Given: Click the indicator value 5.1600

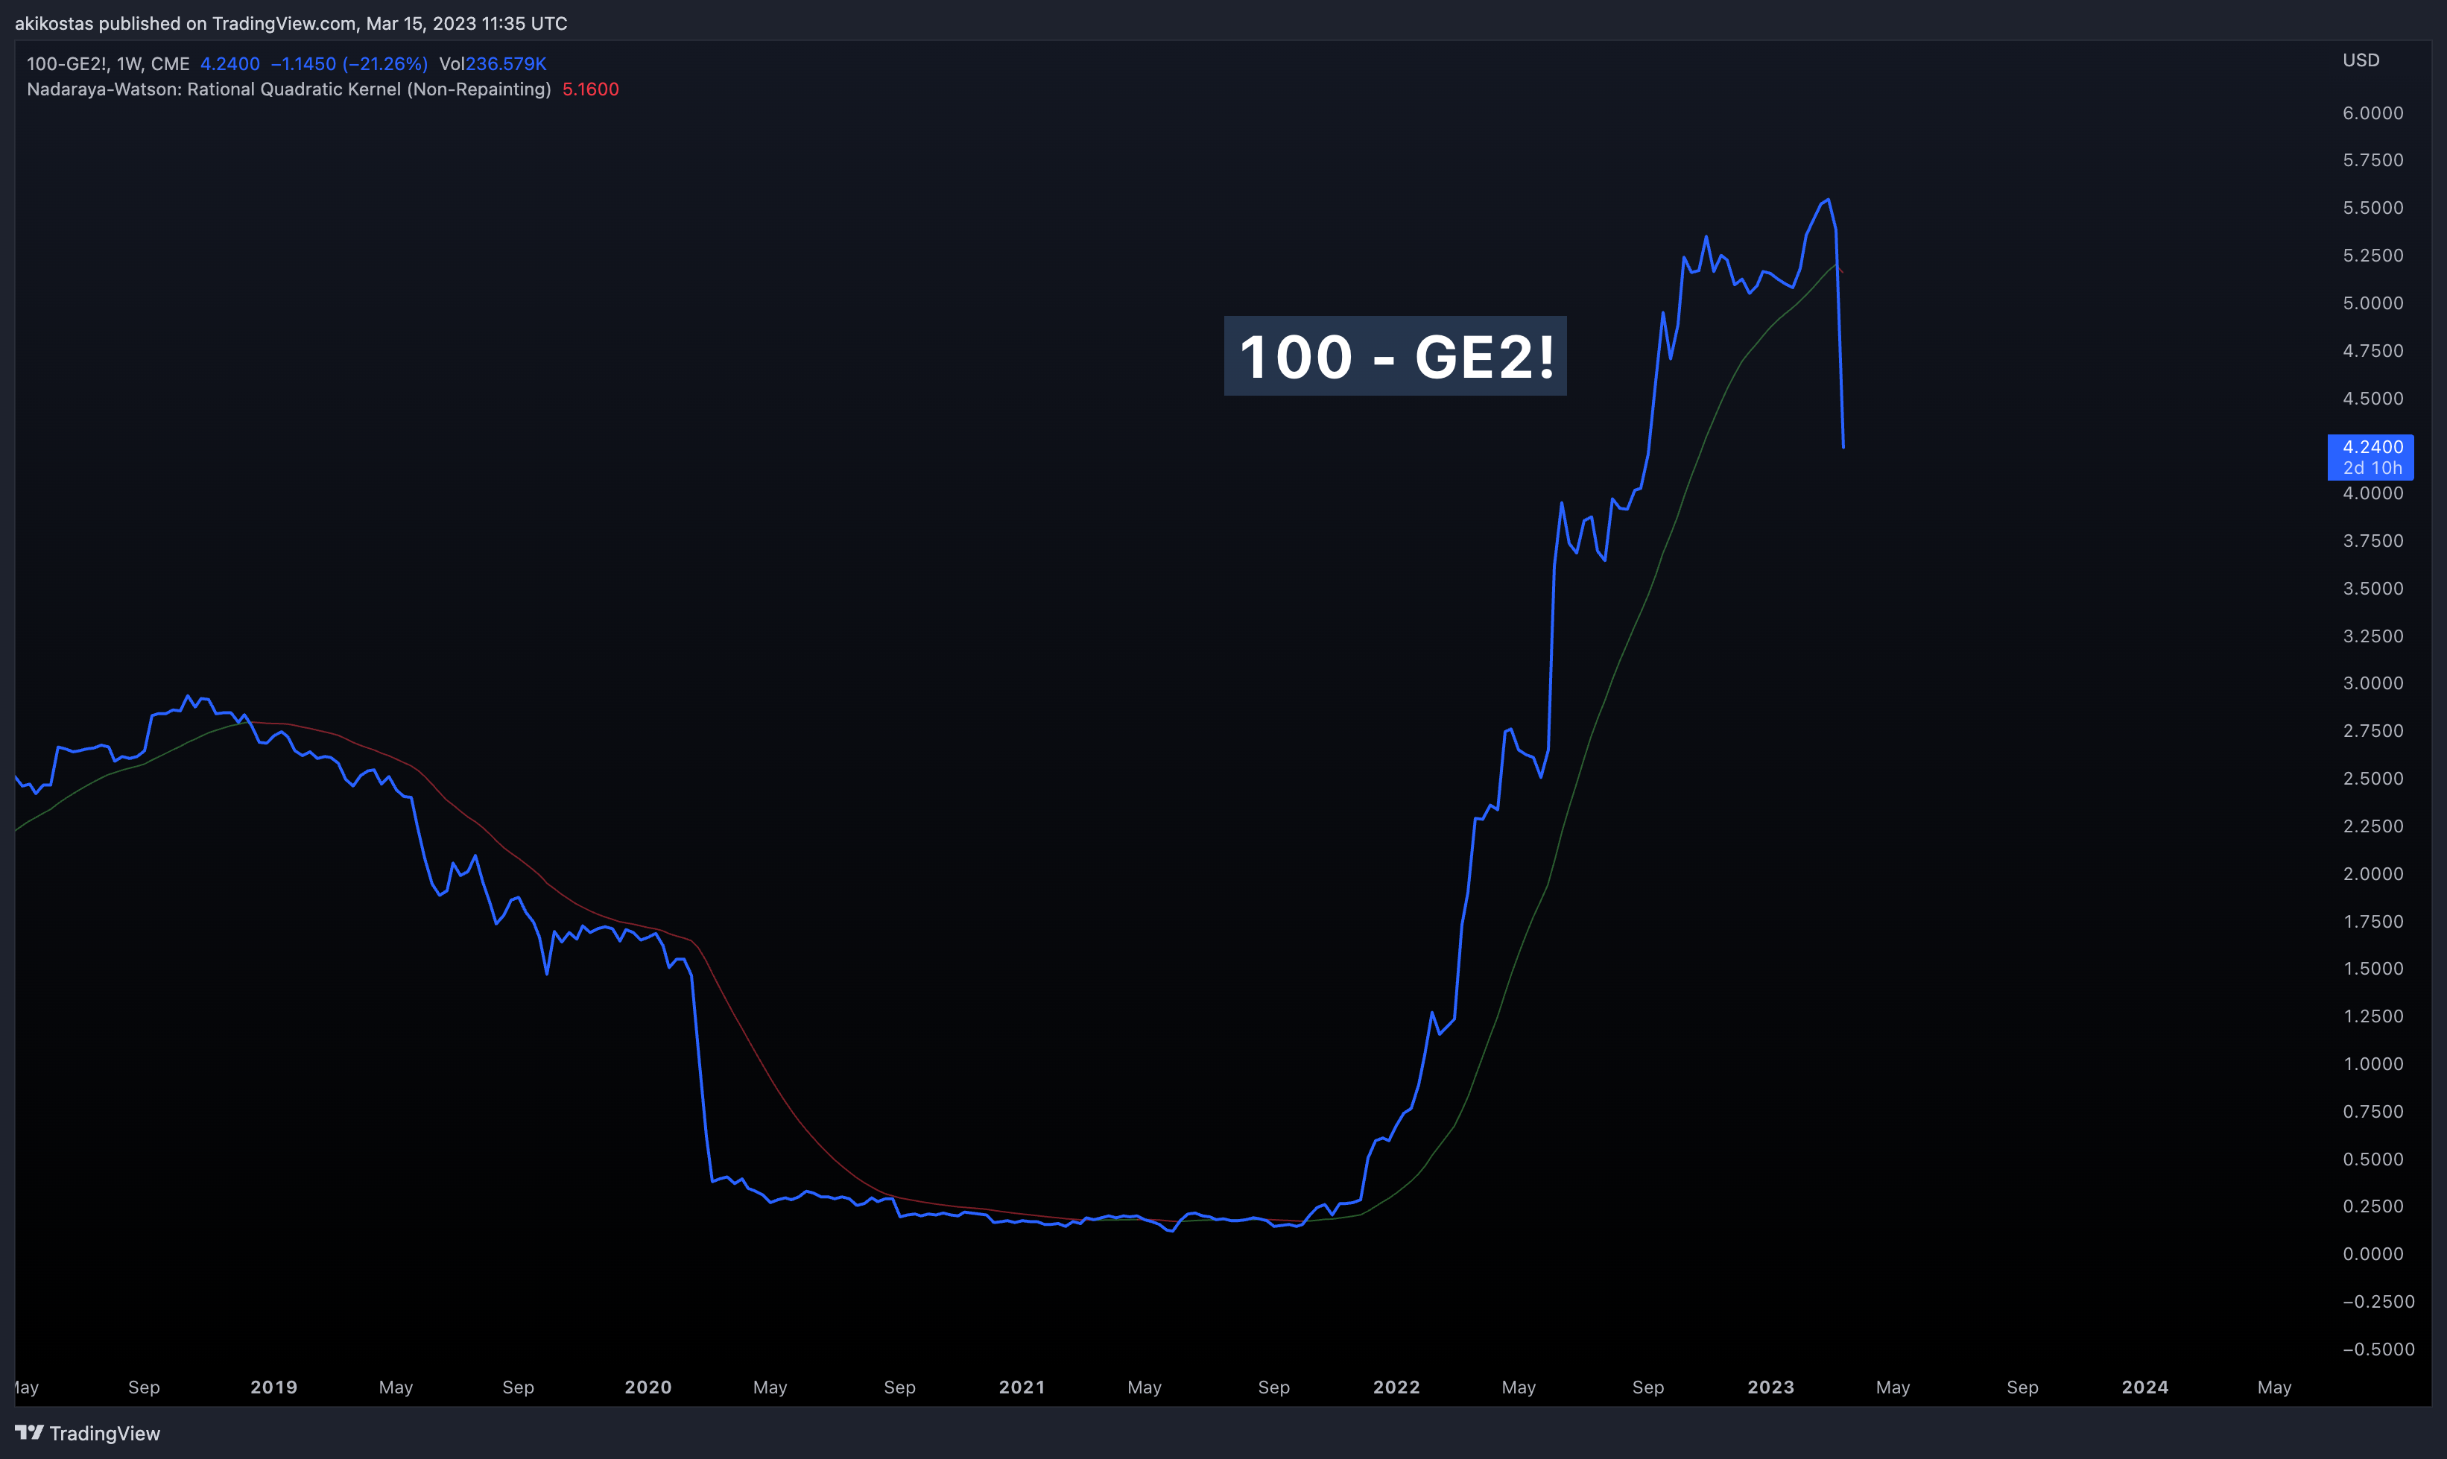Looking at the screenshot, I should pos(591,89).
